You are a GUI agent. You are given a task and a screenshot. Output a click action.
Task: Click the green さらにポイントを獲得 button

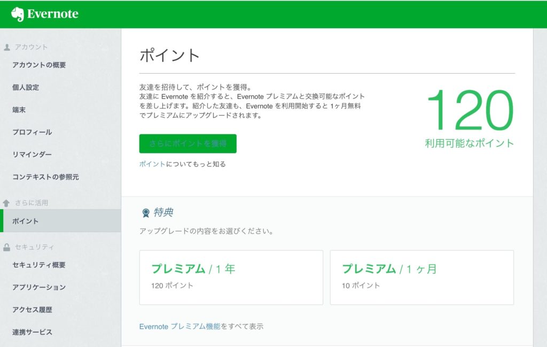tap(187, 143)
